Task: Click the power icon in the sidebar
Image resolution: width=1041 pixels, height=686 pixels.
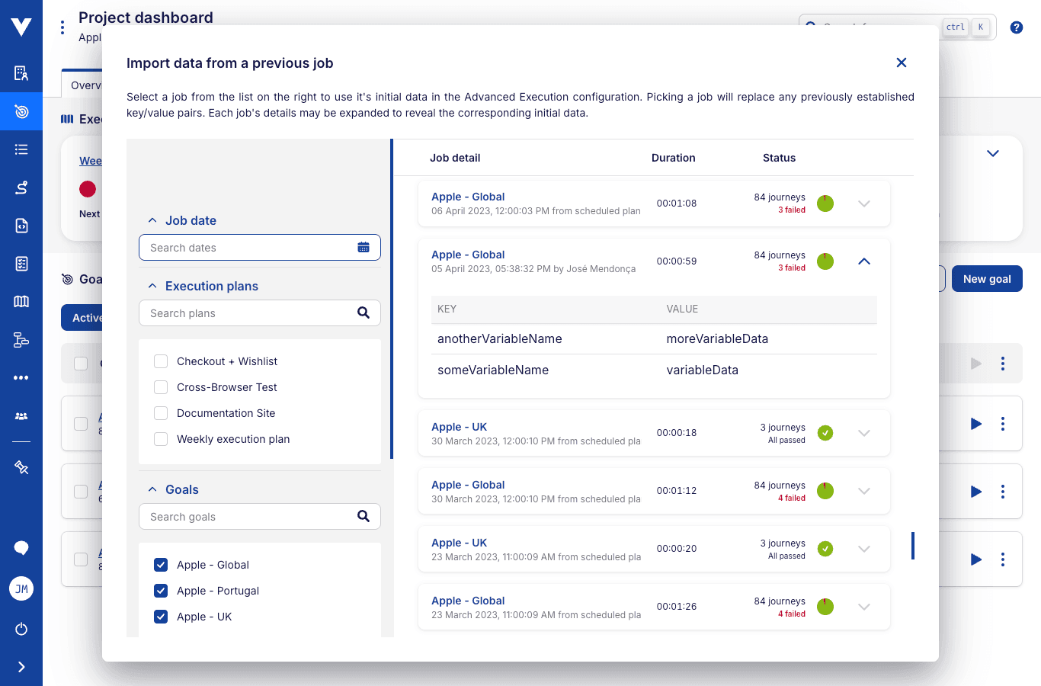Action: pyautogui.click(x=21, y=629)
